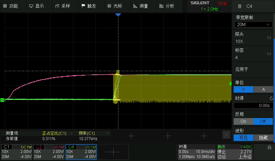The image size is (275, 161).
Task: Click the 当前值 label
Action: pos(12,138)
